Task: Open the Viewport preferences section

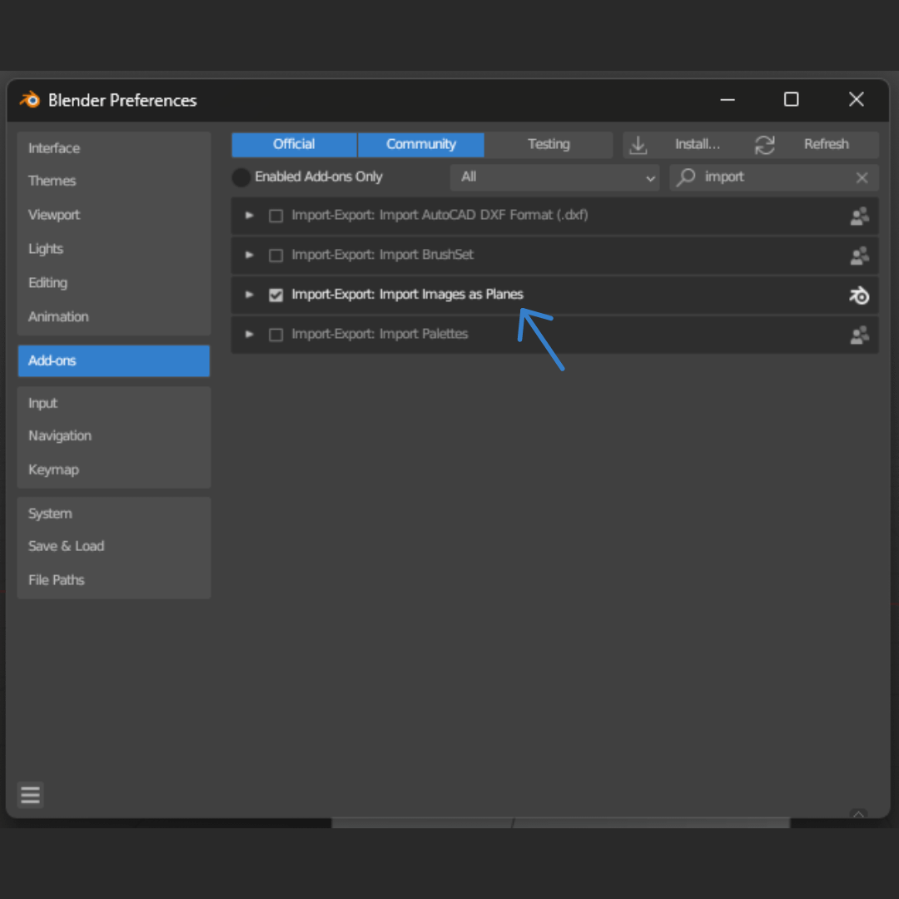Action: click(x=54, y=215)
